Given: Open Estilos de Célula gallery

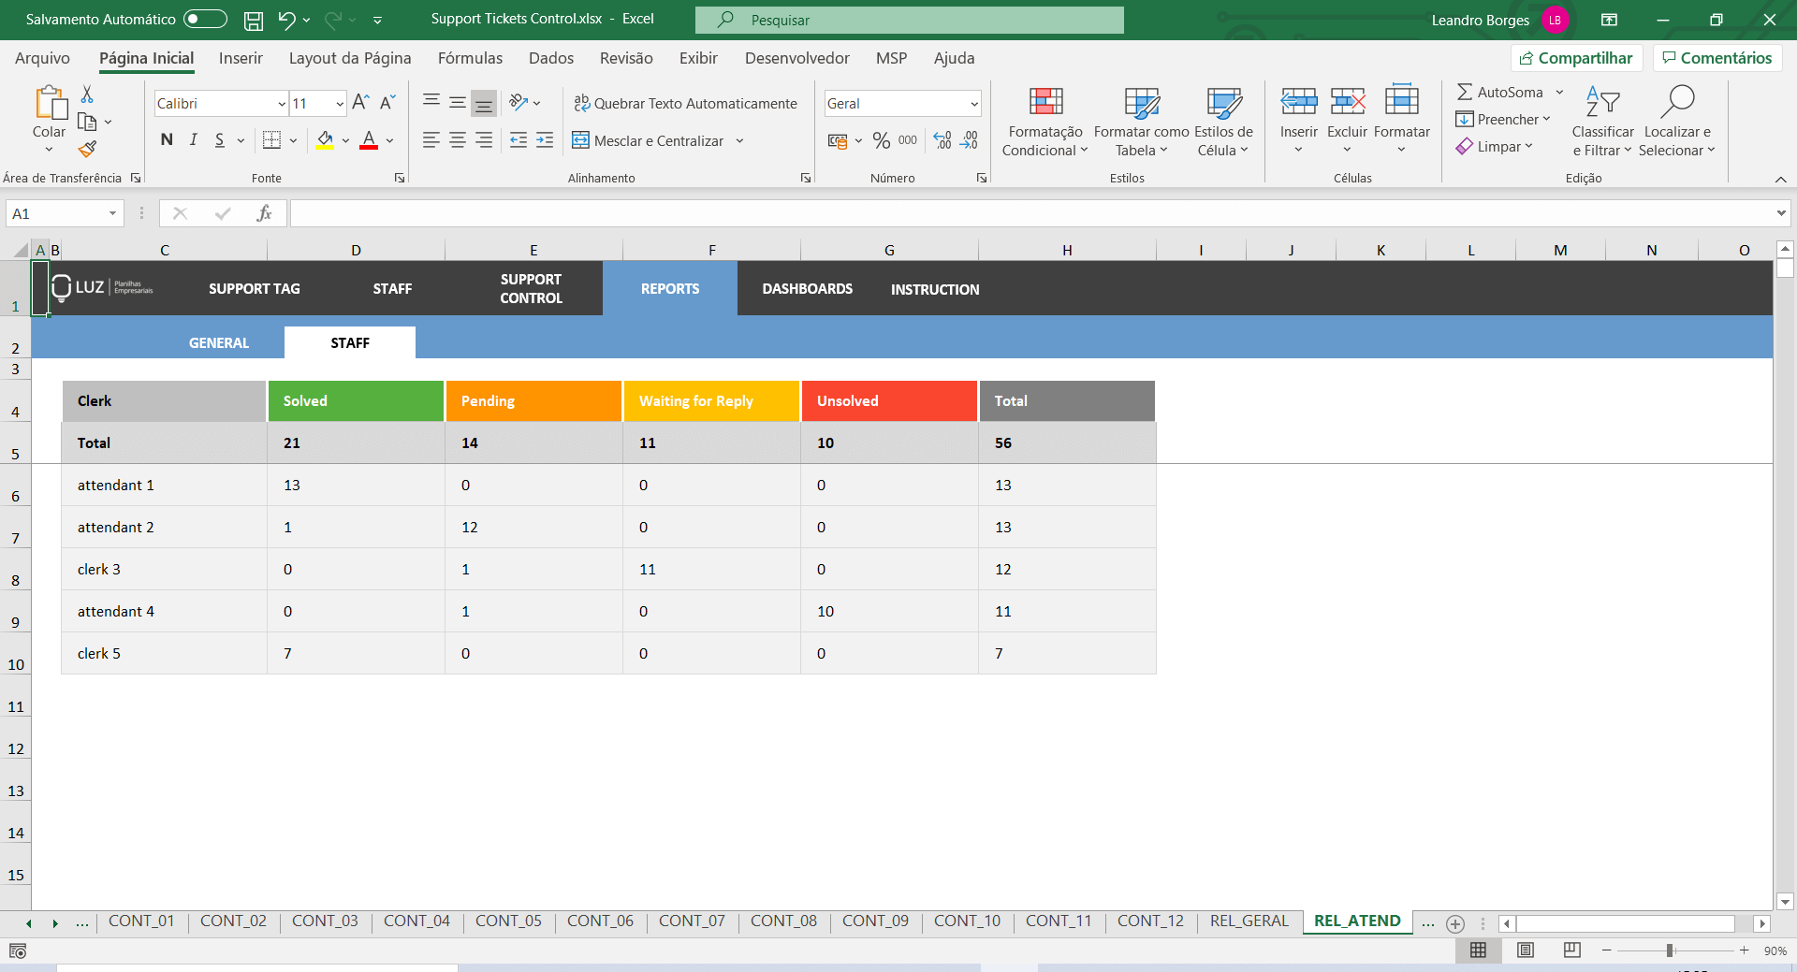Looking at the screenshot, I should [1222, 121].
